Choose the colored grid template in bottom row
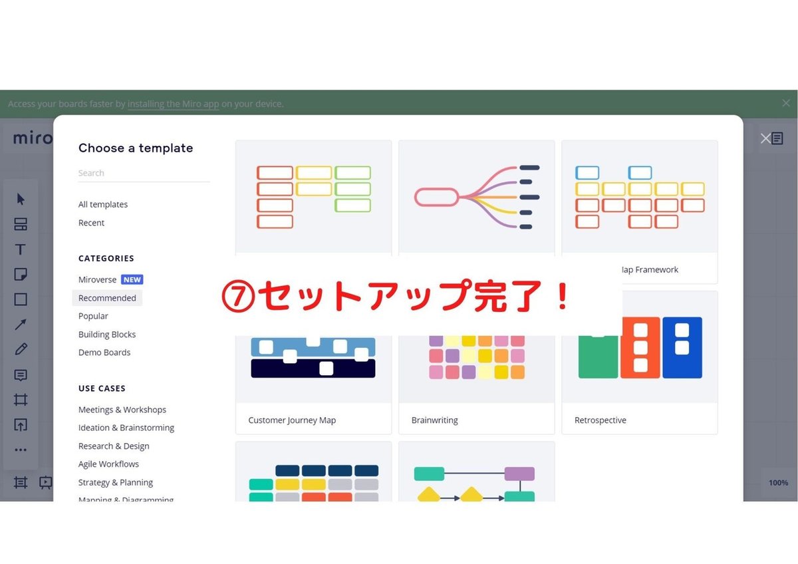 point(313,472)
